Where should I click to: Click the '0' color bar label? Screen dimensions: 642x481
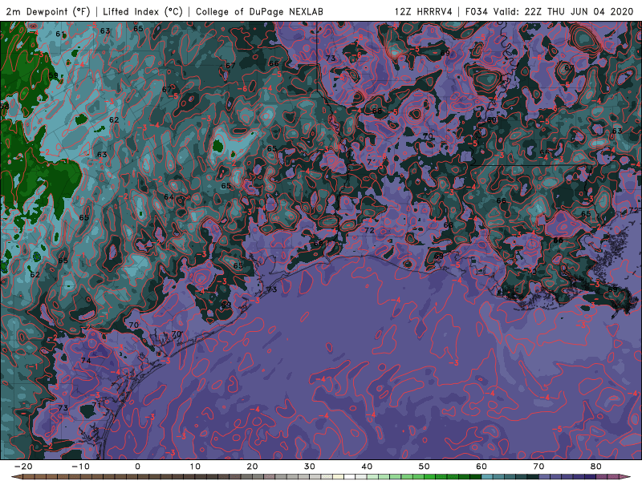(x=137, y=467)
